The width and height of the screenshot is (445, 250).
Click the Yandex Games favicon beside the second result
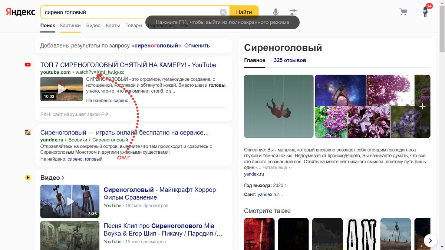(x=28, y=133)
